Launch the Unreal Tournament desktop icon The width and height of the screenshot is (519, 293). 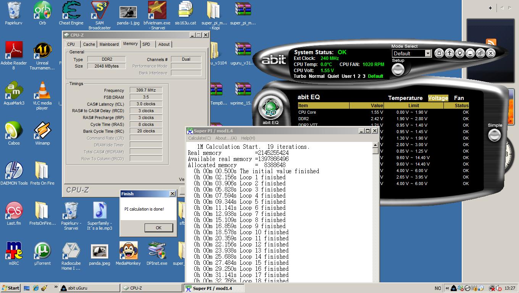[42, 56]
